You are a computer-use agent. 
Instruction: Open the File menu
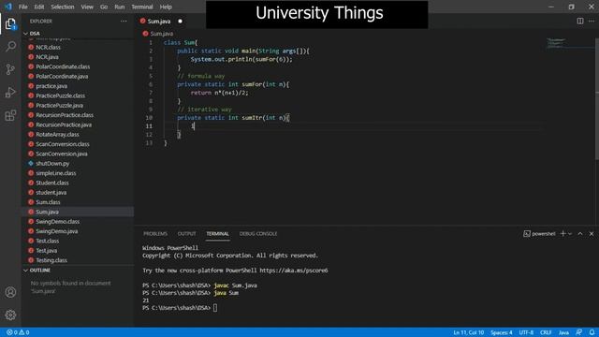[x=22, y=7]
